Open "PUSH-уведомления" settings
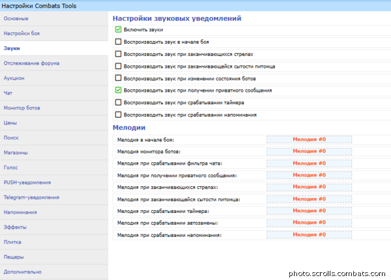 click(27, 182)
